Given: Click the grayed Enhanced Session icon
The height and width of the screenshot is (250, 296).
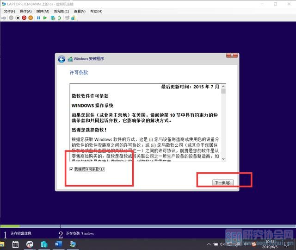Looking at the screenshot, I should (67, 18).
